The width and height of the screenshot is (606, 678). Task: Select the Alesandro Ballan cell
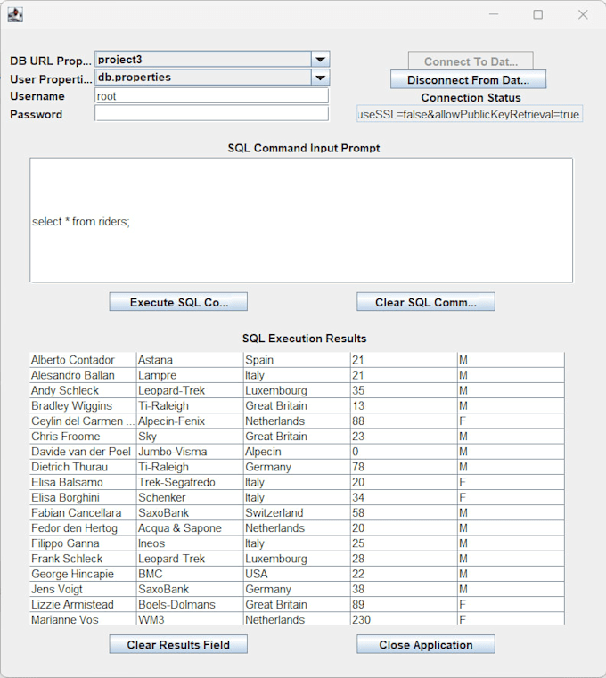click(x=83, y=375)
